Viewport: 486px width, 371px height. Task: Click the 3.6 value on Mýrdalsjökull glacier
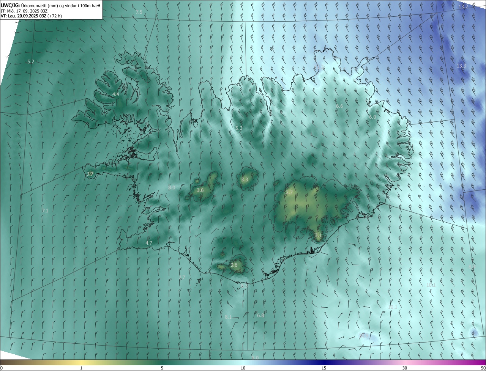coord(234,265)
